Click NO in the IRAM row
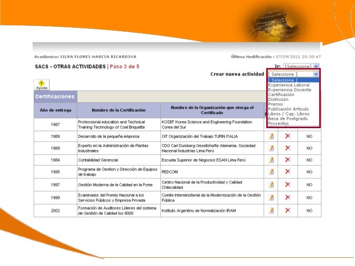The height and width of the screenshot is (266, 355). (309, 210)
